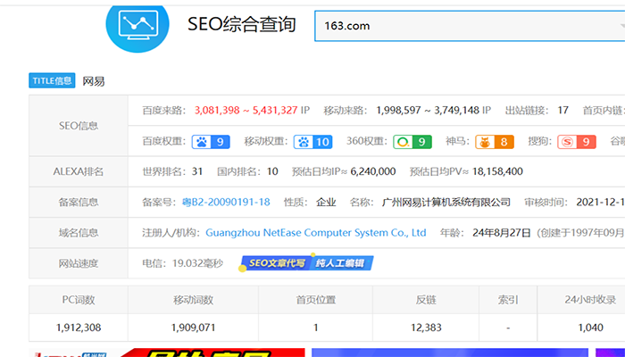Click the 审核时间 date 2021-12
This screenshot has width=625, height=357.
click(x=600, y=202)
